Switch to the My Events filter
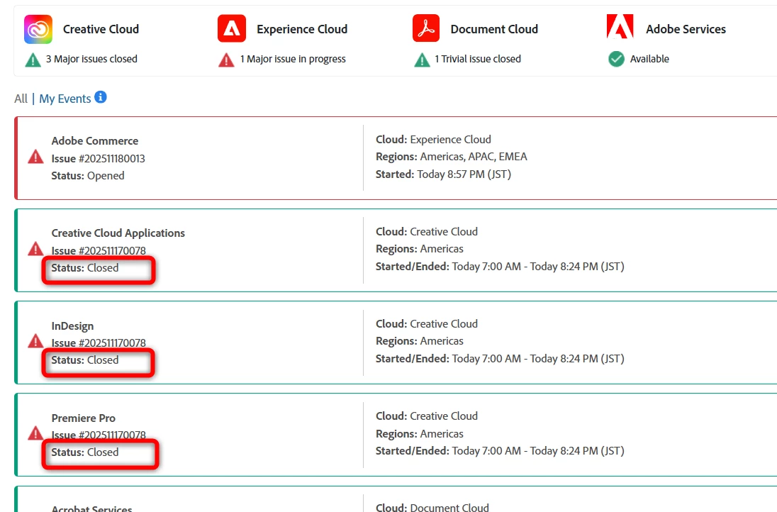777x512 pixels. [x=65, y=99]
